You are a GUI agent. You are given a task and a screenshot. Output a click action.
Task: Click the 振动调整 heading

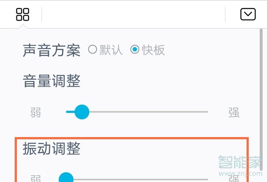coord(52,149)
